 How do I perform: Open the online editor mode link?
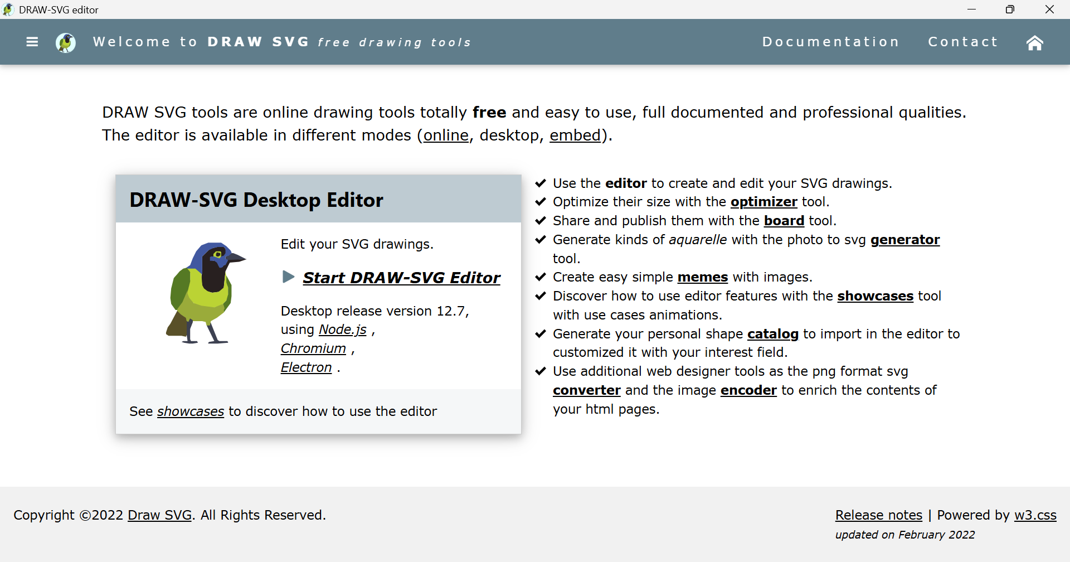[x=446, y=135]
